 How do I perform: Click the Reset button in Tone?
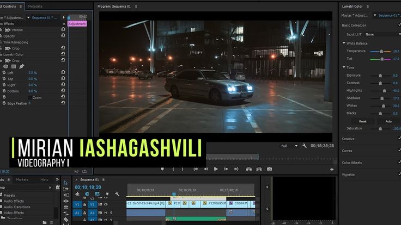pos(363,121)
